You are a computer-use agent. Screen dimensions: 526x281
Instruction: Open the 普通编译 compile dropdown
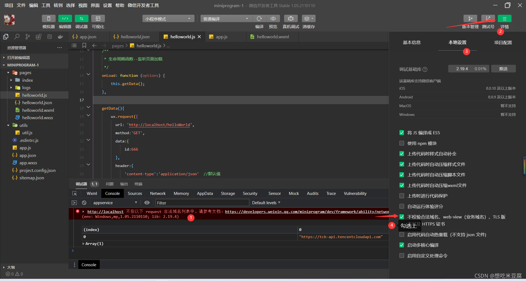click(226, 19)
